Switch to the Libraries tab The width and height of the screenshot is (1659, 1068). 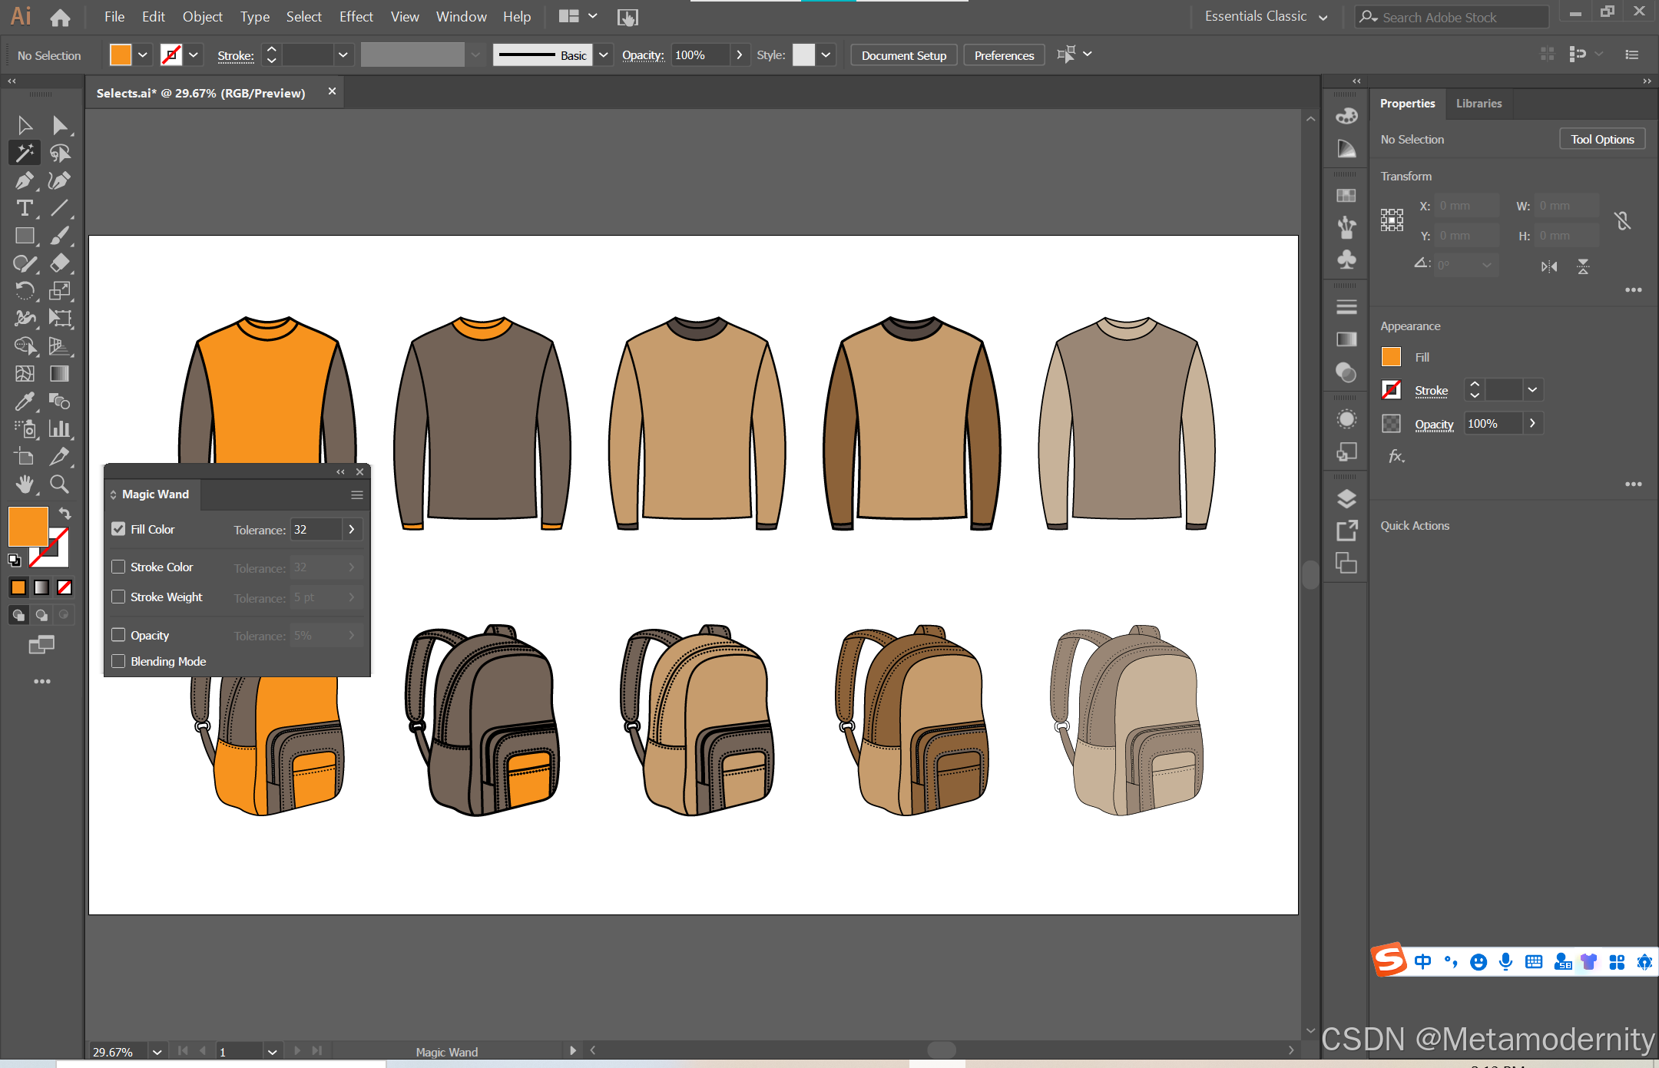pyautogui.click(x=1479, y=104)
